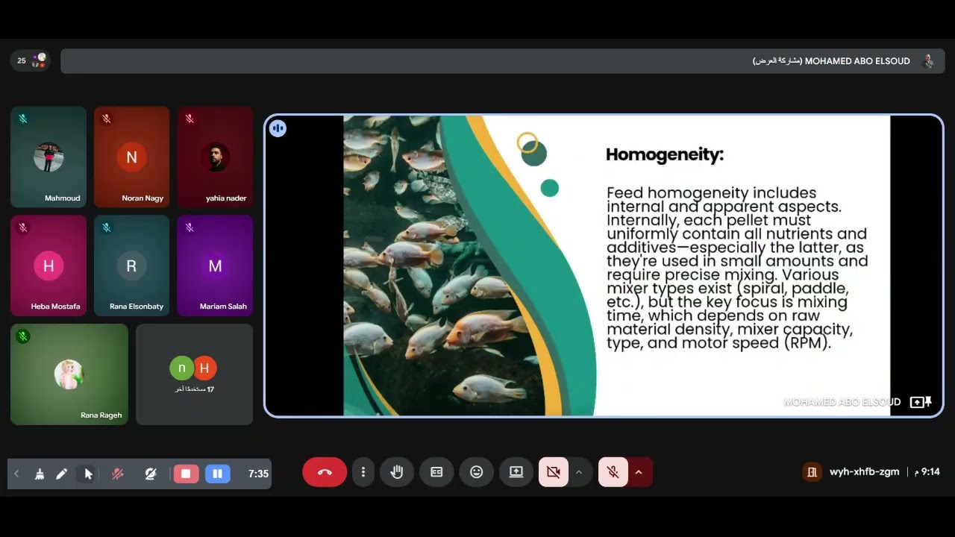Viewport: 955px width, 537px height.
Task: Click the meeting room icon beside code
Action: point(812,472)
